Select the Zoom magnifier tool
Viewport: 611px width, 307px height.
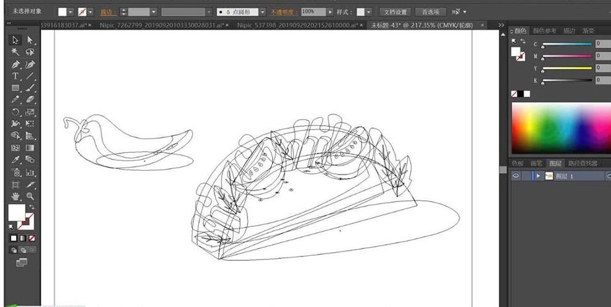tap(30, 196)
